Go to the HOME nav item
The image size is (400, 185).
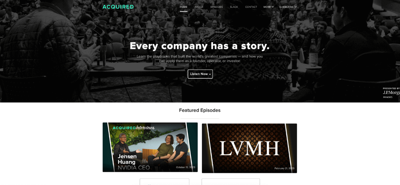tap(184, 7)
